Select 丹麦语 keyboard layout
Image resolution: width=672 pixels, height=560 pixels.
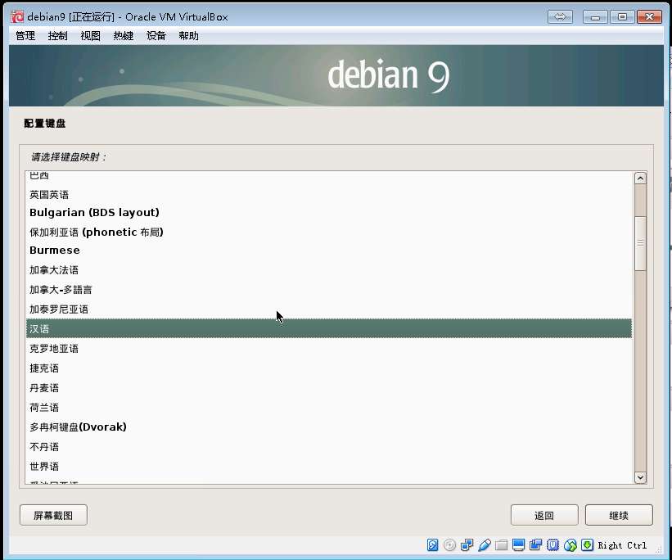pyautogui.click(x=328, y=387)
